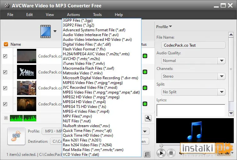Select 3GPP Files (*.3gp) entry
This screenshot has width=237, height=160.
pyautogui.click(x=102, y=20)
